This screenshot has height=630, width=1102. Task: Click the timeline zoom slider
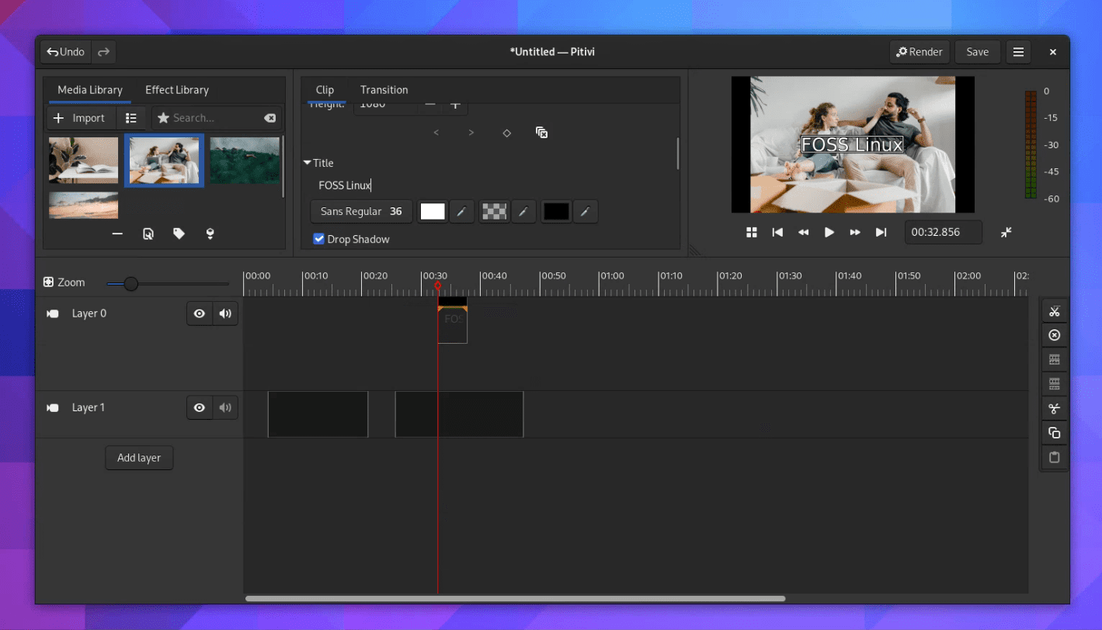coord(168,284)
